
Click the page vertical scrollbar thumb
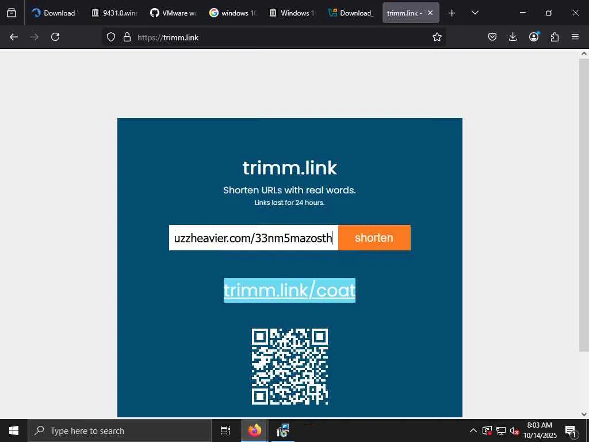[x=584, y=205]
